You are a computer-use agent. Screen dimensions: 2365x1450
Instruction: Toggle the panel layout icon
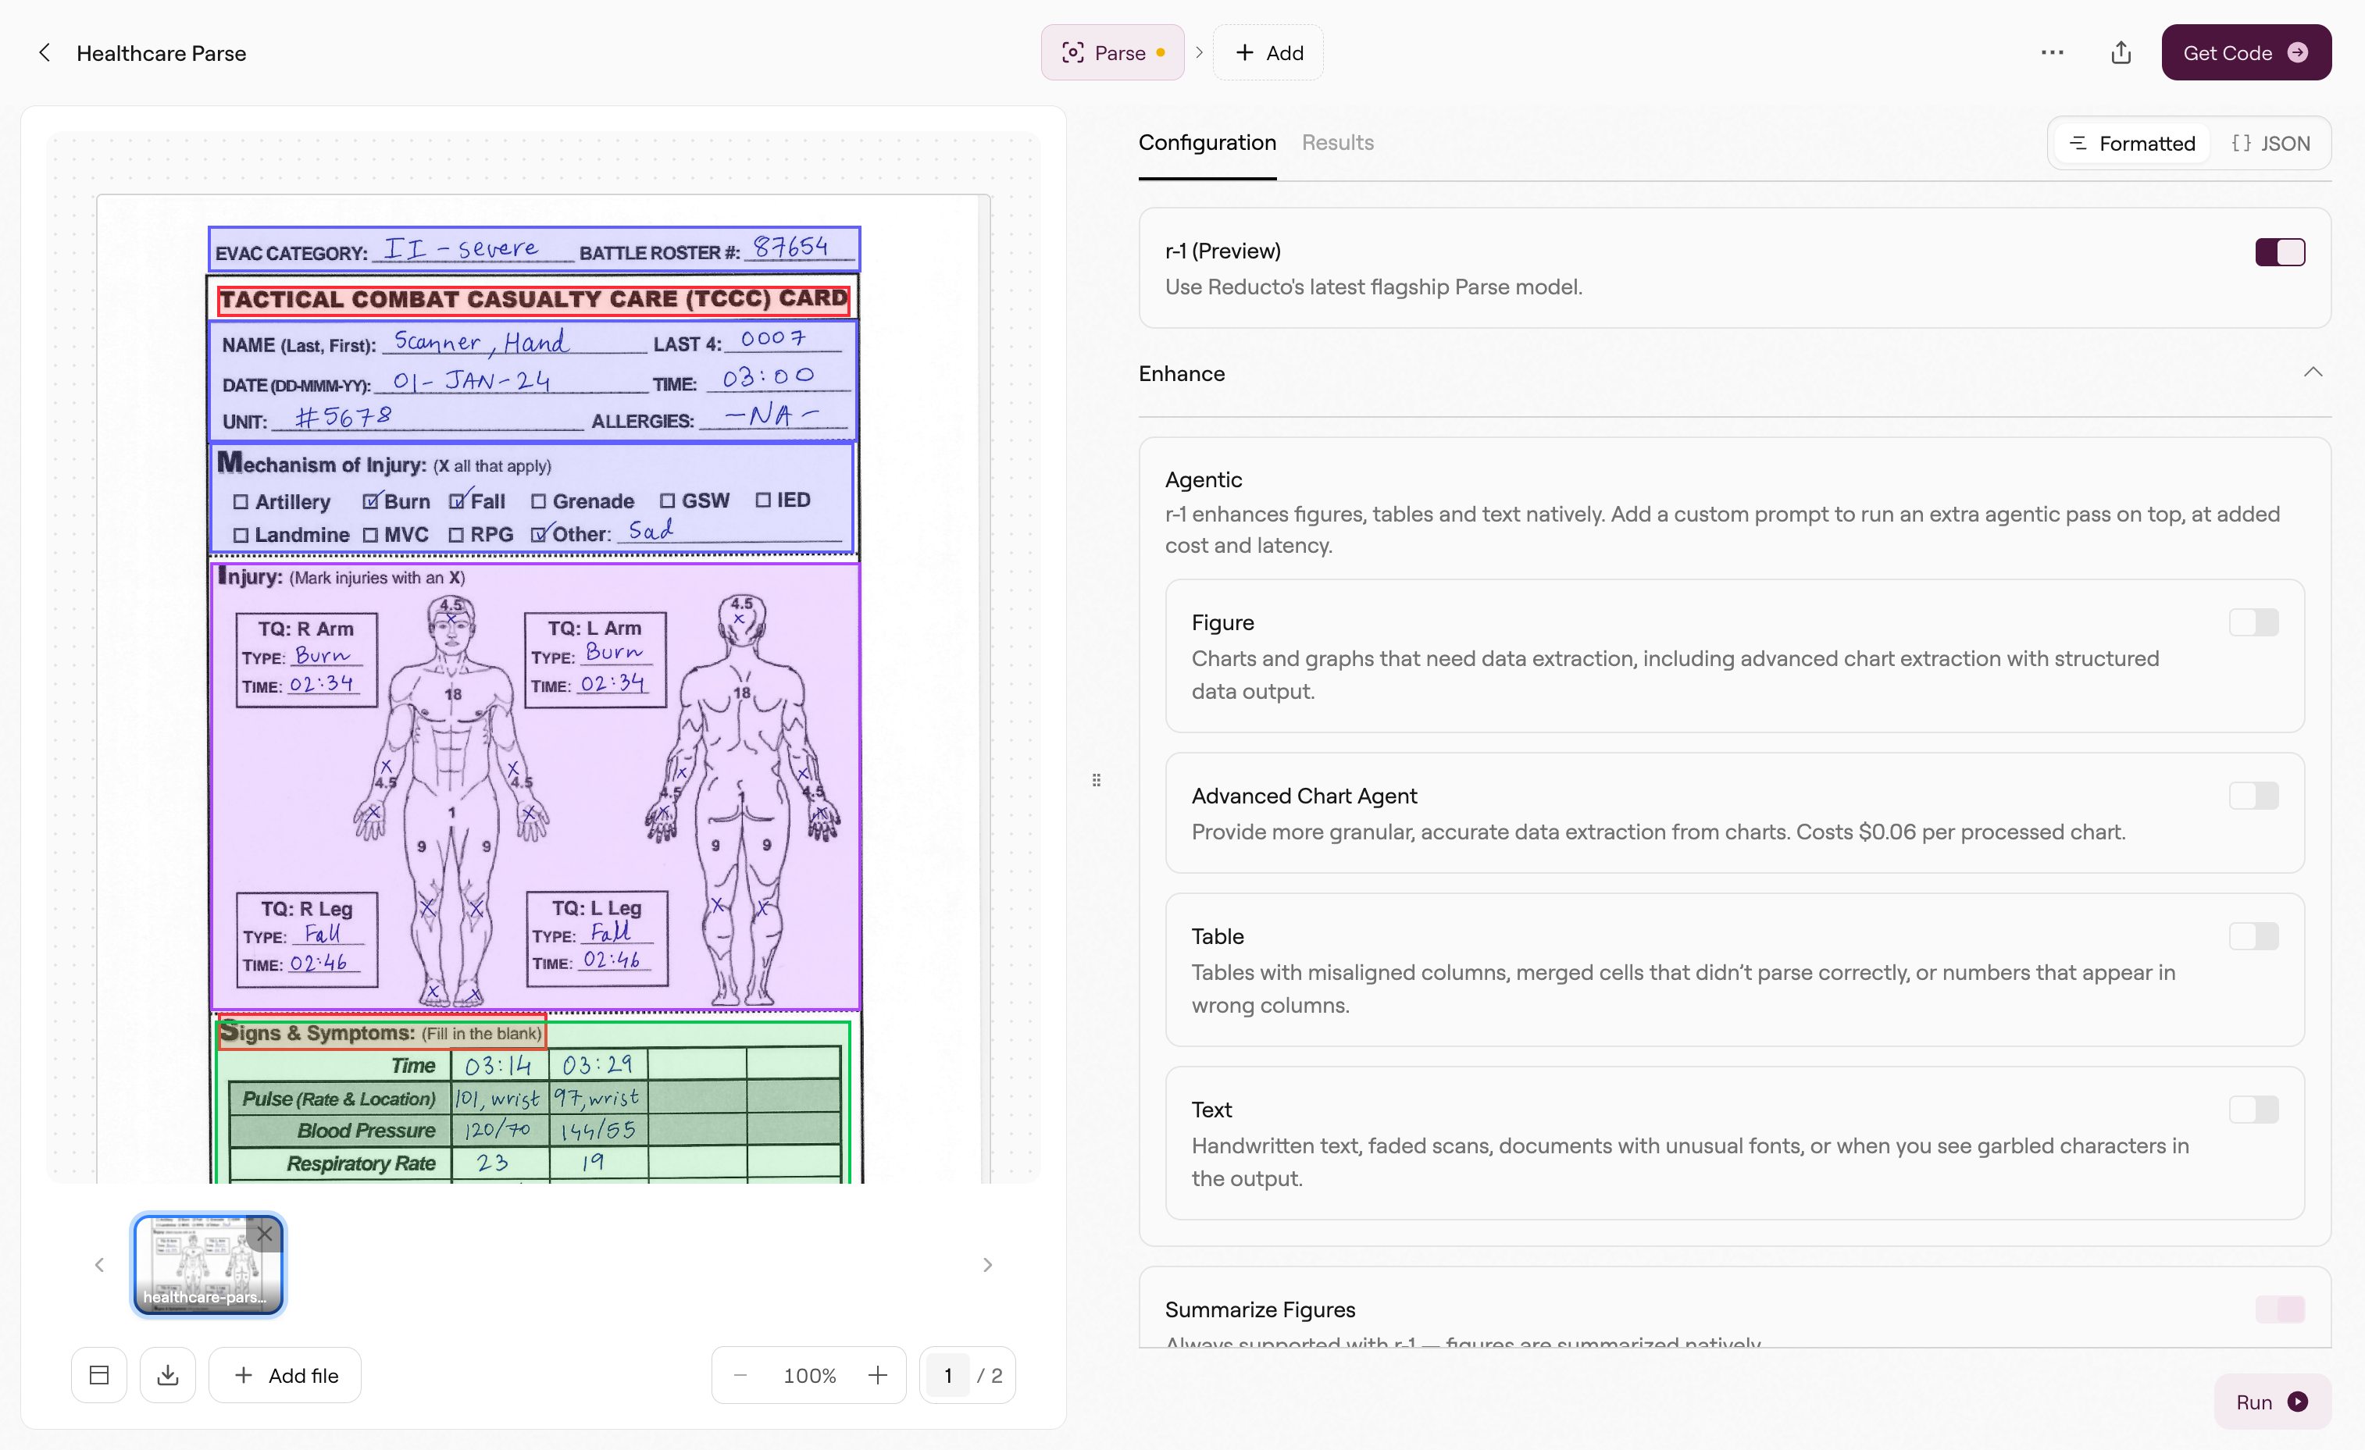point(99,1375)
